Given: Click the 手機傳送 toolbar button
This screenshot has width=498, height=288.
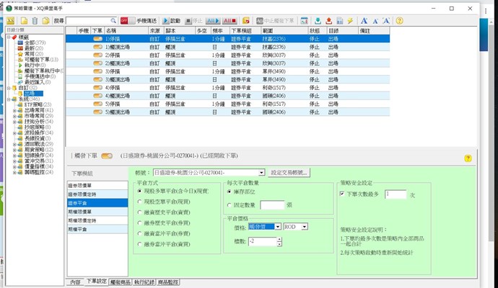Looking at the screenshot, I should (x=146, y=22).
